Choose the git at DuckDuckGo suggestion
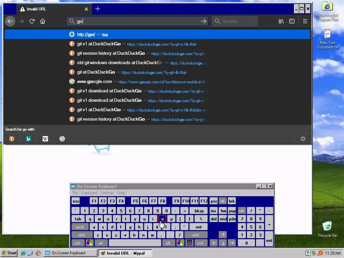344x258 pixels. (x=157, y=72)
